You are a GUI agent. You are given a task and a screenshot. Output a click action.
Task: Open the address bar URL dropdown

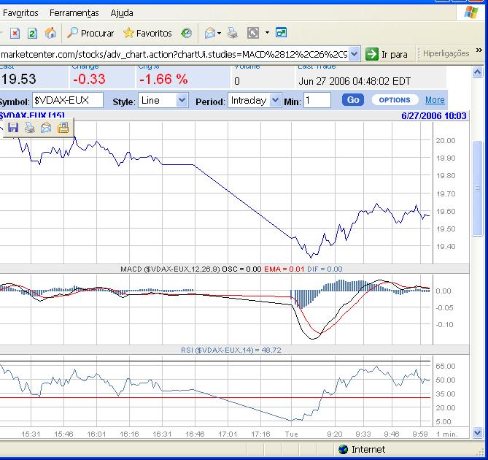pyautogui.click(x=355, y=54)
